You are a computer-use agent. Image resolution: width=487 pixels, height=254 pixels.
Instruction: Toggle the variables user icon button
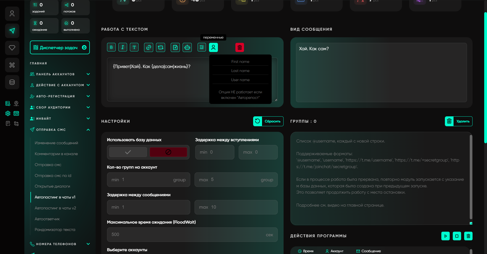213,47
